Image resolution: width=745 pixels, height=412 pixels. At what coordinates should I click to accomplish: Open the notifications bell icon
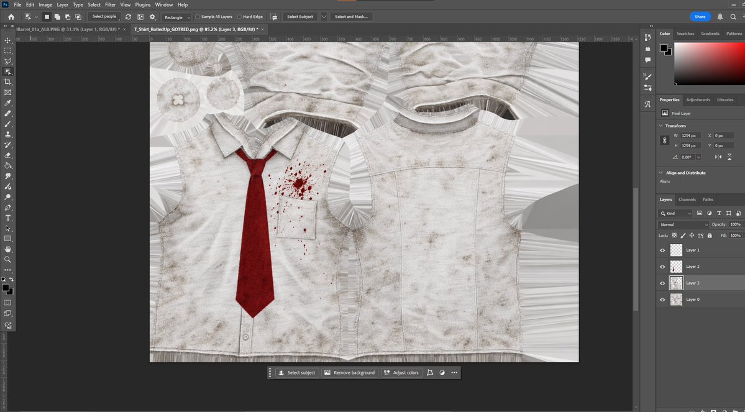click(x=720, y=17)
